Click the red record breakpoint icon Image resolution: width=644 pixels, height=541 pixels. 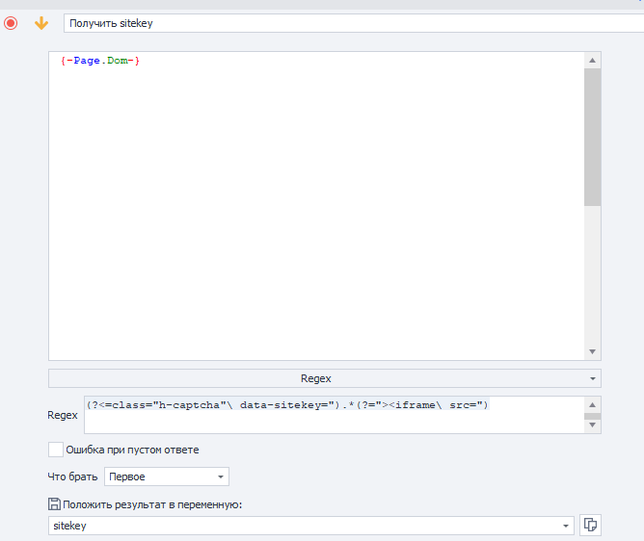click(11, 23)
